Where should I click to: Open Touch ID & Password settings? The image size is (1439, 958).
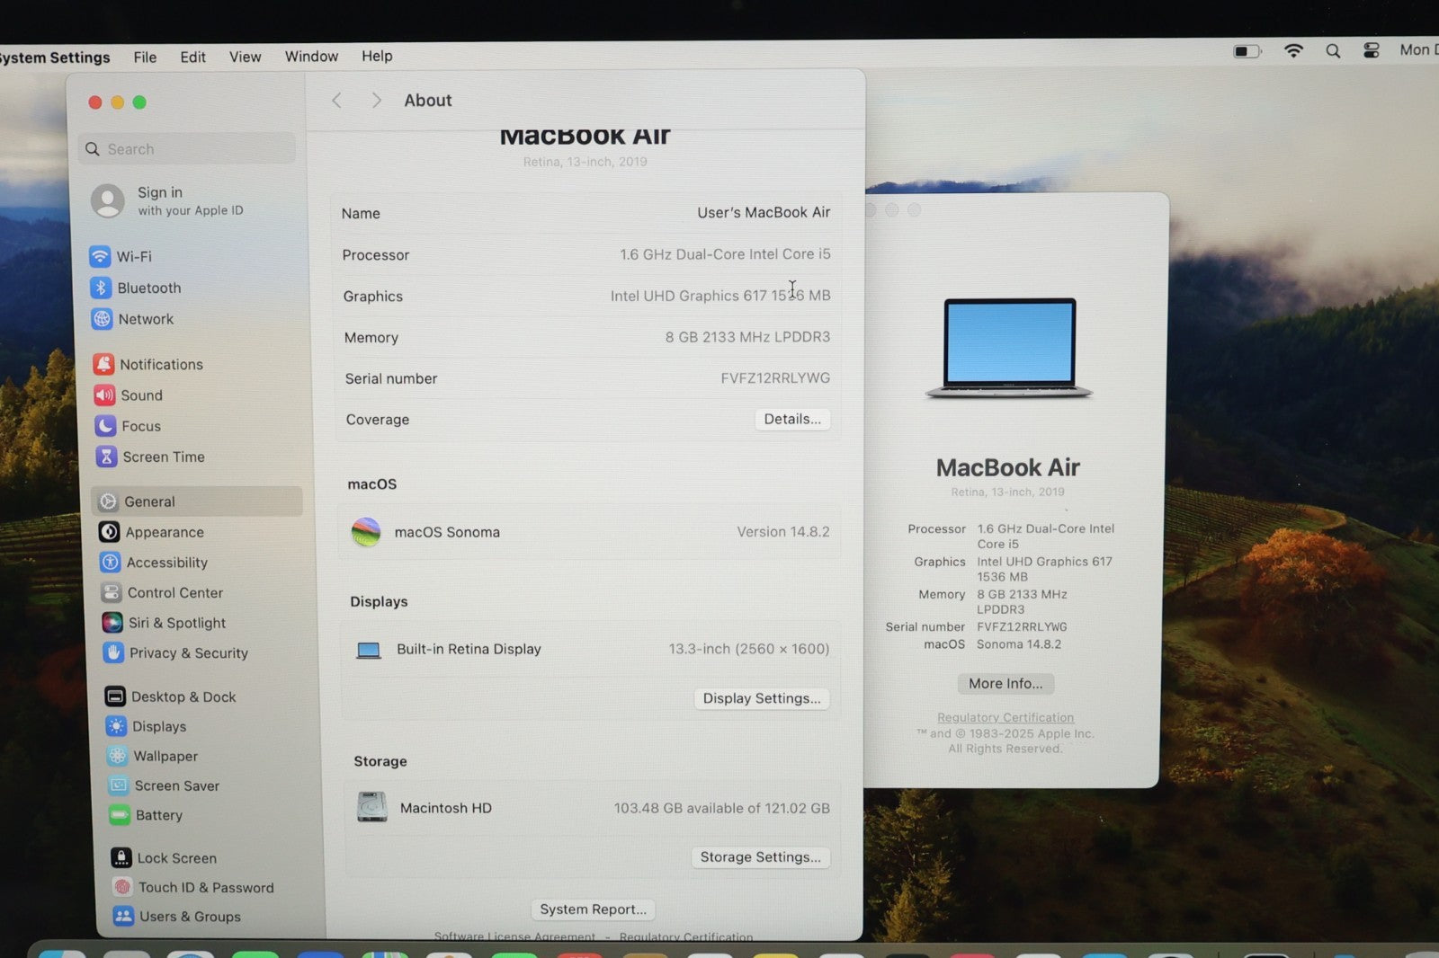click(x=205, y=887)
